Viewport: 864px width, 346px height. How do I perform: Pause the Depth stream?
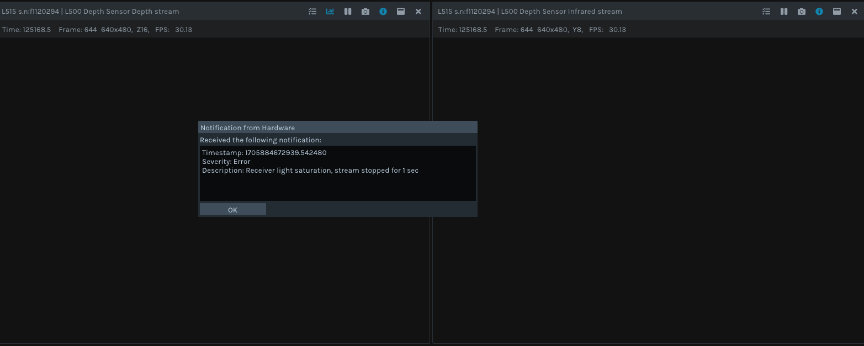click(x=348, y=12)
